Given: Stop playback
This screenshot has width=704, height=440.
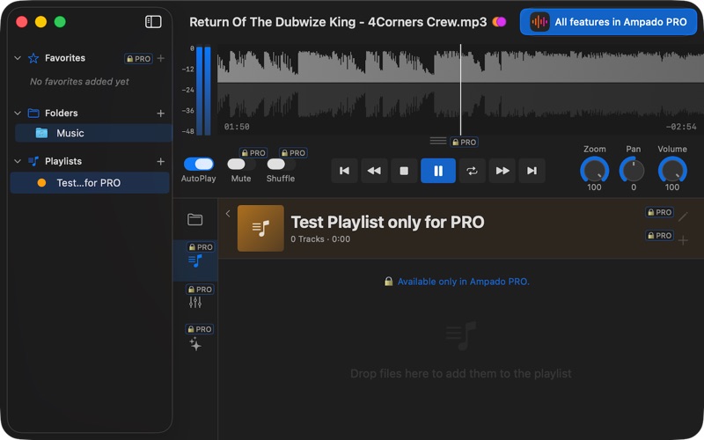Looking at the screenshot, I should click(x=404, y=171).
